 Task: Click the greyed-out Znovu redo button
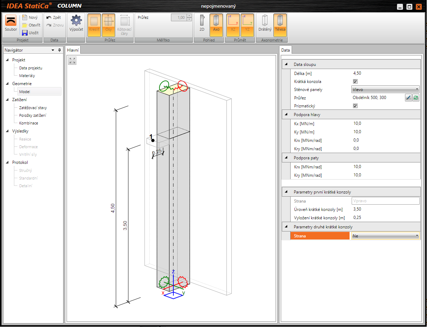[55, 25]
